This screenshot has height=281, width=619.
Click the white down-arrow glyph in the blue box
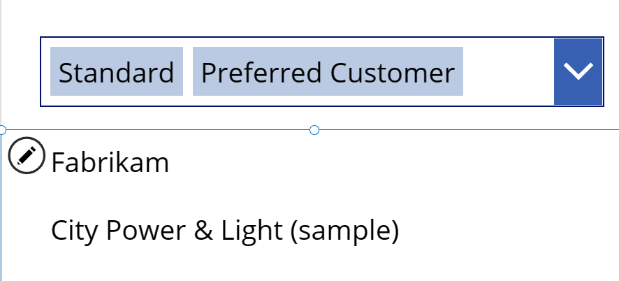pyautogui.click(x=578, y=71)
